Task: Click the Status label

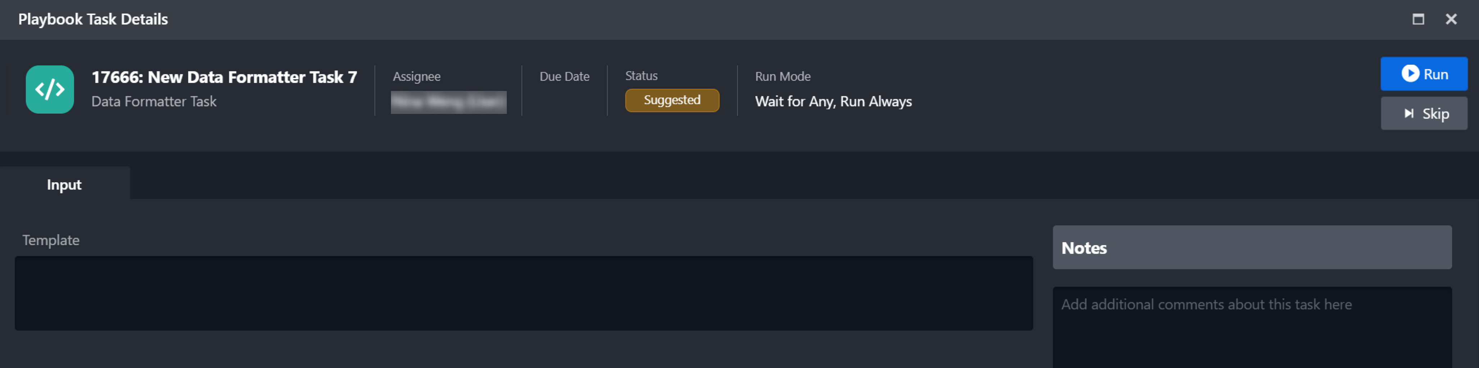Action: pyautogui.click(x=641, y=76)
